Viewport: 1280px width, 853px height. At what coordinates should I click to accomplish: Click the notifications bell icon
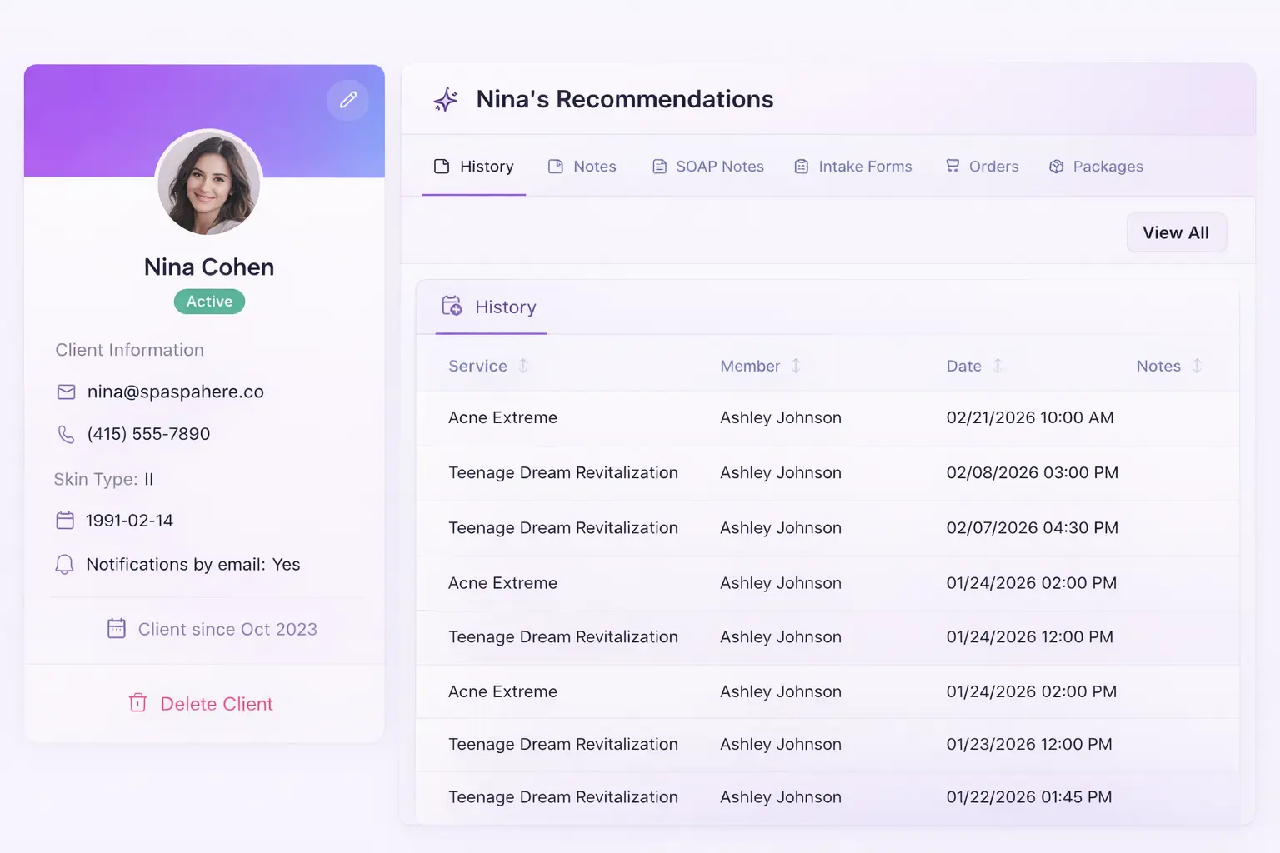point(65,564)
